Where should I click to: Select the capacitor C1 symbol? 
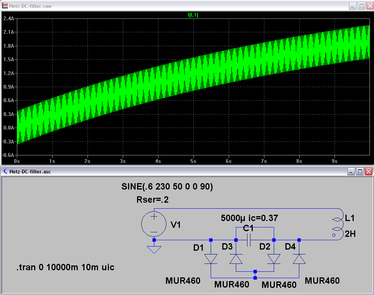(x=249, y=240)
